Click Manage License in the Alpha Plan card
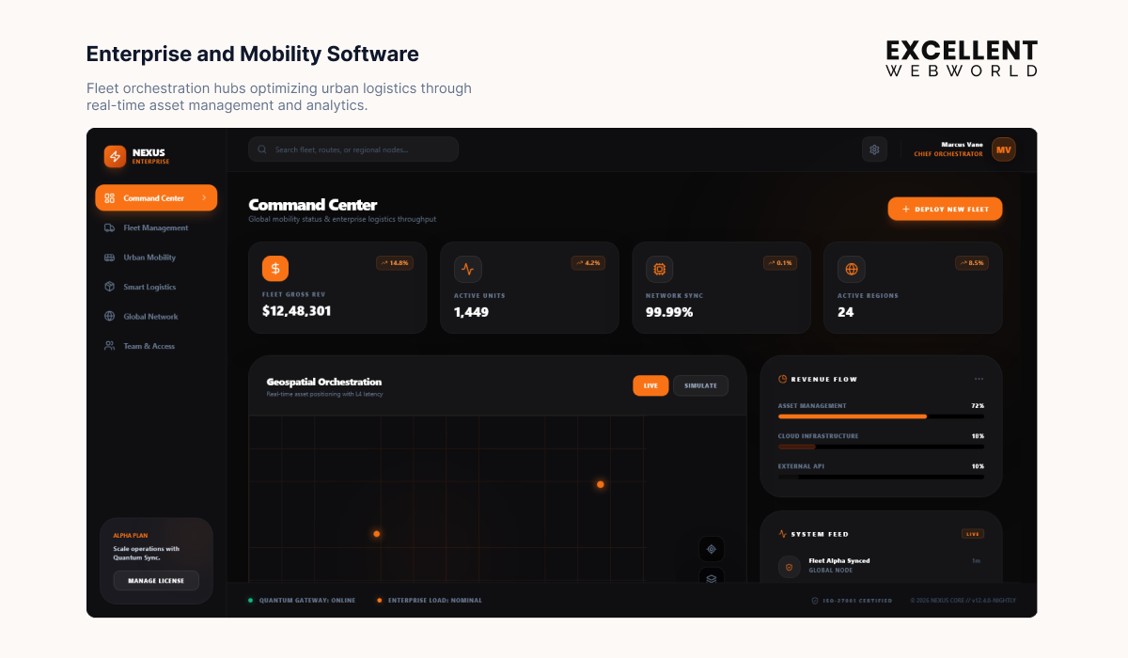Viewport: 1128px width, 658px height. (156, 580)
